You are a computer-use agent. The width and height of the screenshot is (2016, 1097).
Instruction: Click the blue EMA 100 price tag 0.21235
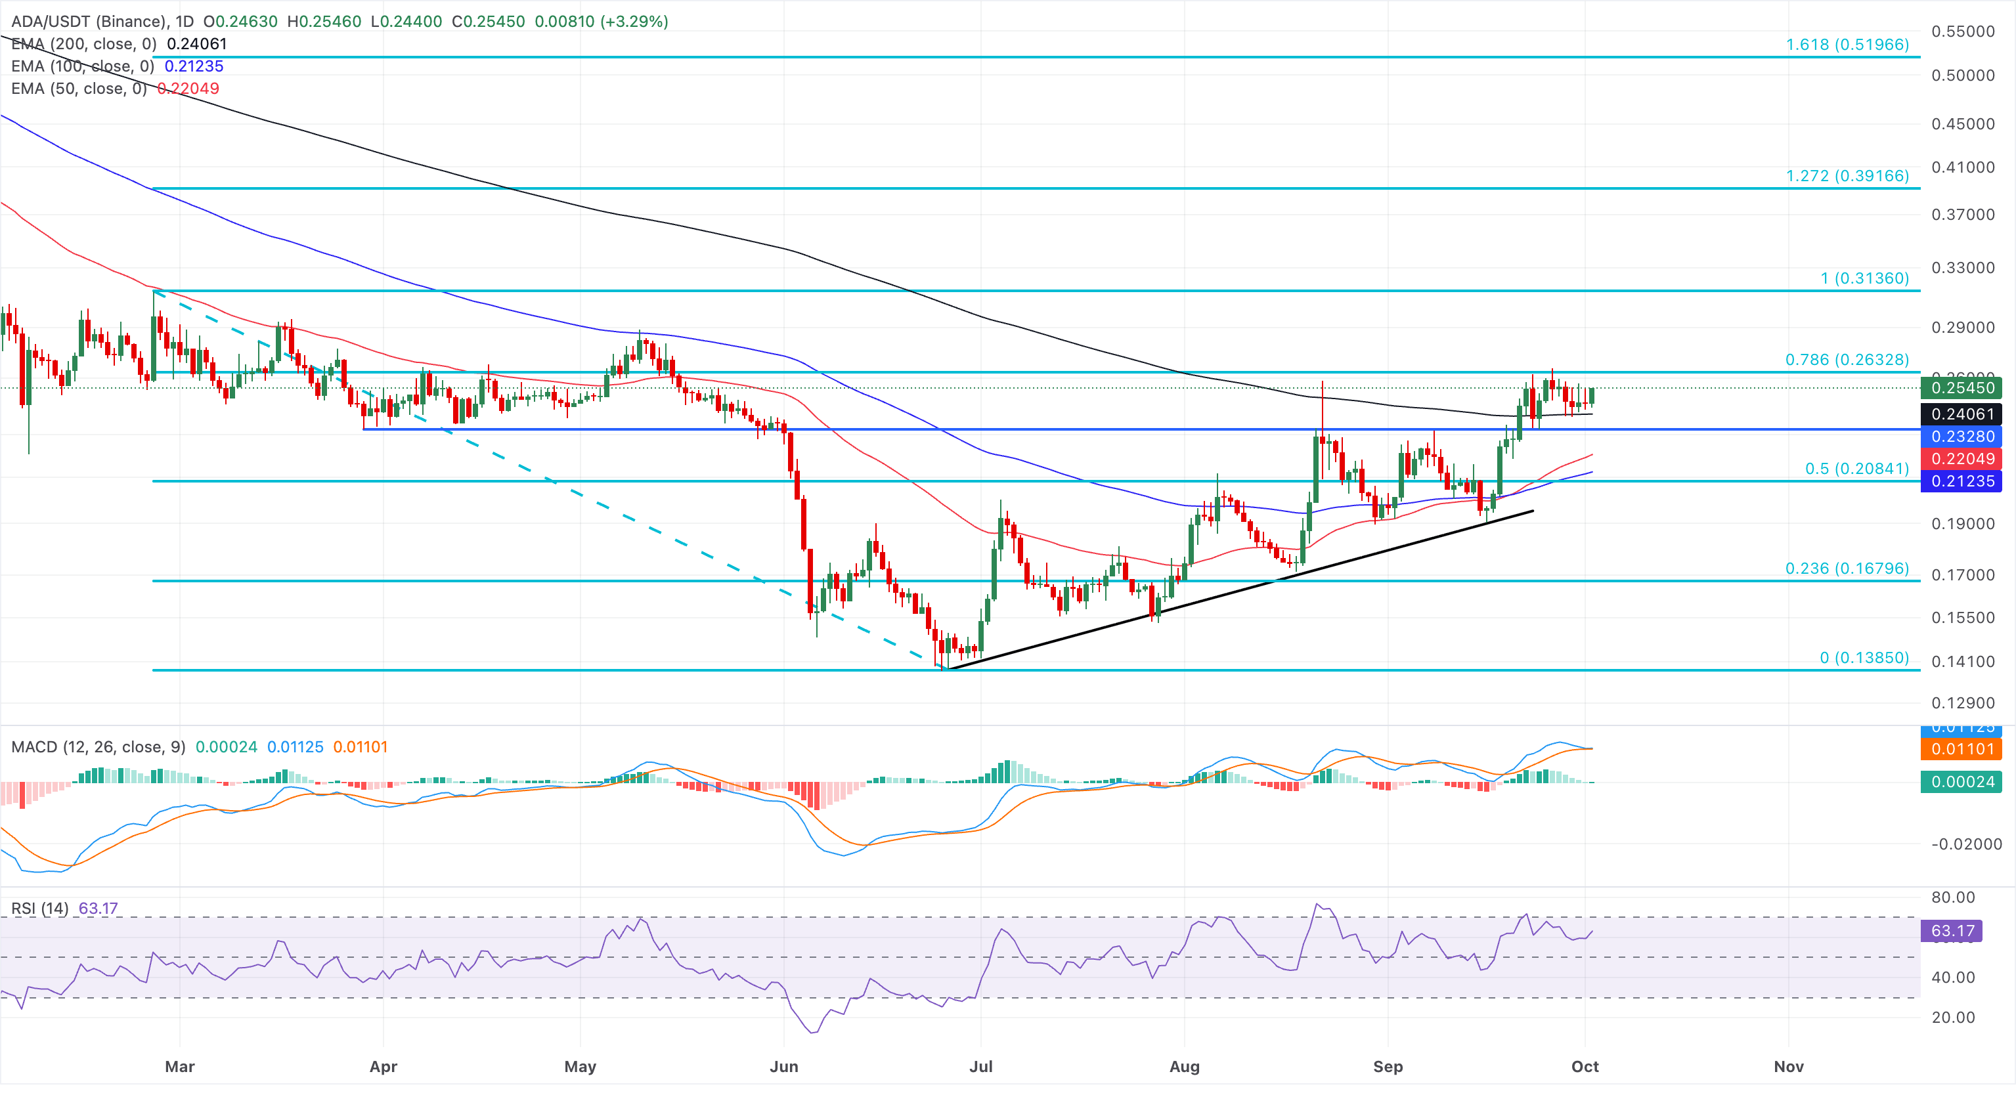1961,481
